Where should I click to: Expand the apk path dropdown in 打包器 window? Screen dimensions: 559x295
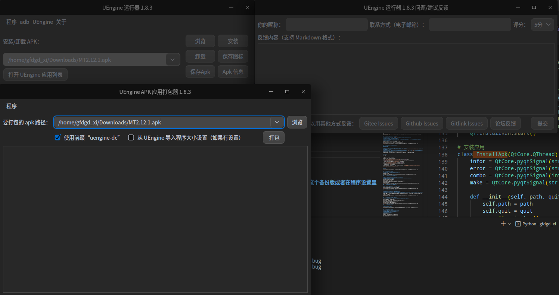click(277, 122)
